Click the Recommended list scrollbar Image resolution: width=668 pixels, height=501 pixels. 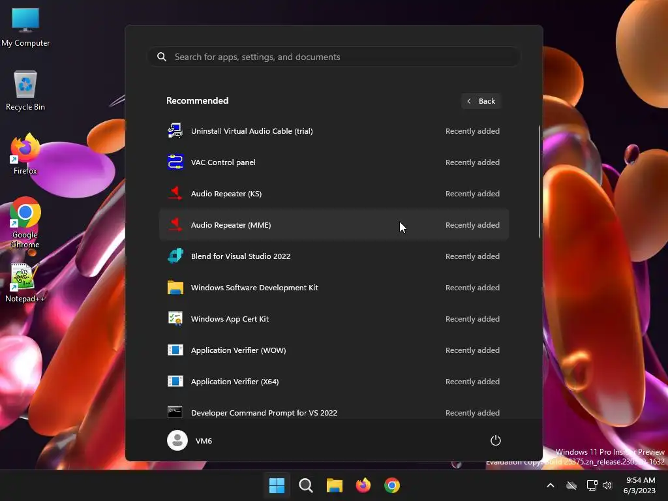click(x=539, y=182)
